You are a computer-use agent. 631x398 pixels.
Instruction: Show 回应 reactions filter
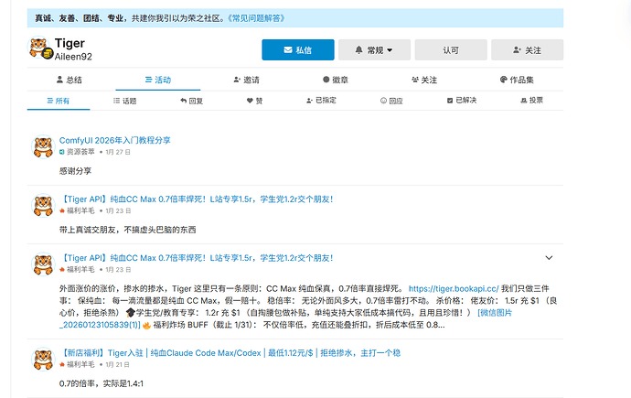(391, 101)
